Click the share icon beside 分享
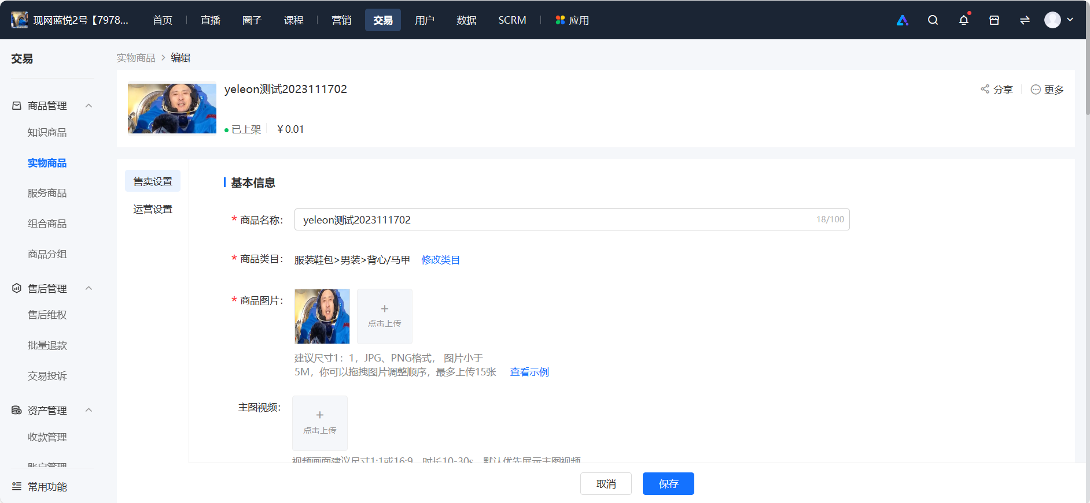The width and height of the screenshot is (1090, 503). pos(985,89)
